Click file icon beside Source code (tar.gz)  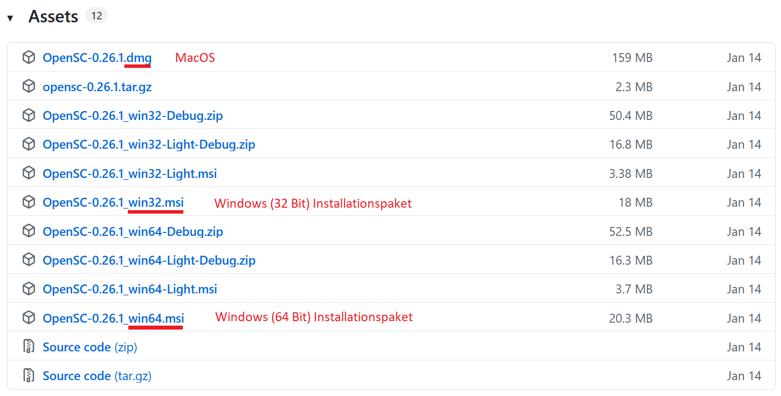click(29, 375)
